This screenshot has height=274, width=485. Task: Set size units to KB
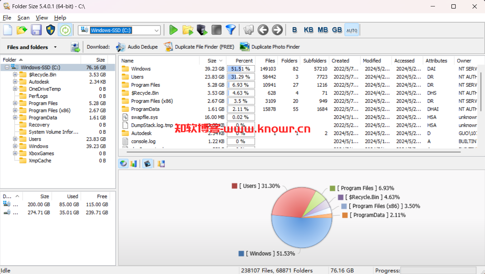(x=309, y=30)
